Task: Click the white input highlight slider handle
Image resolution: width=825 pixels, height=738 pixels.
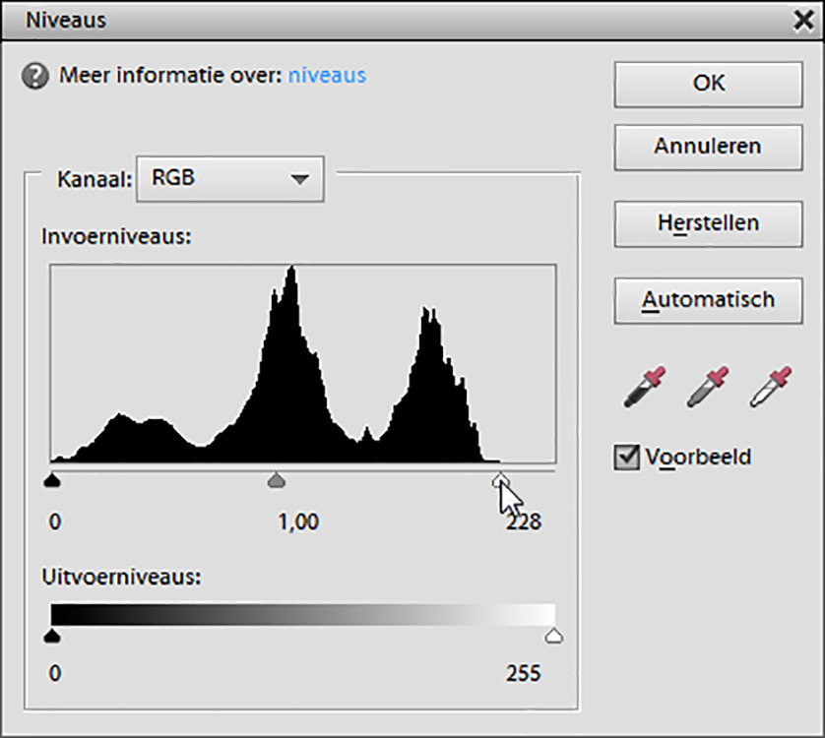Action: [500, 479]
